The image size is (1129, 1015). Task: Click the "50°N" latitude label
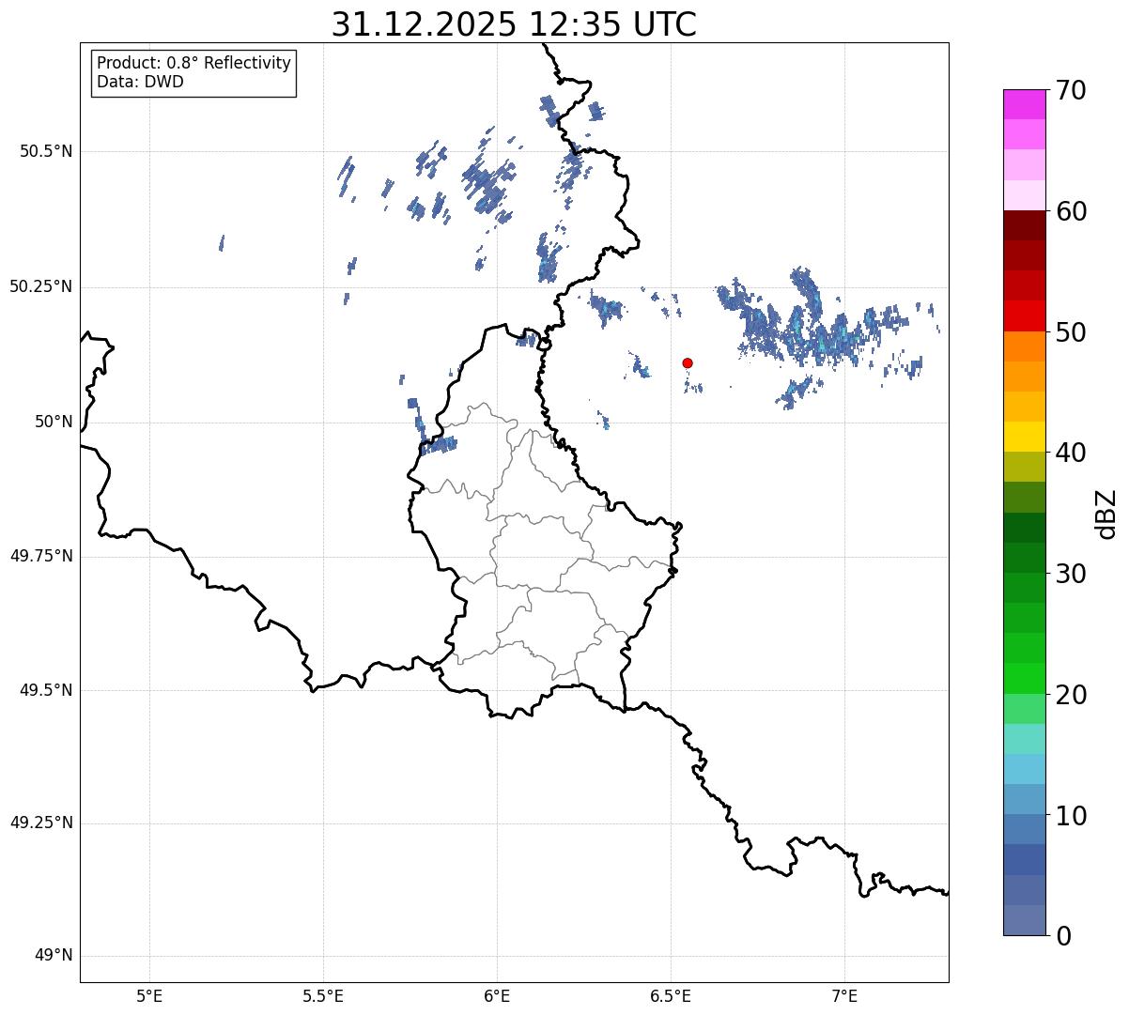coord(54,422)
